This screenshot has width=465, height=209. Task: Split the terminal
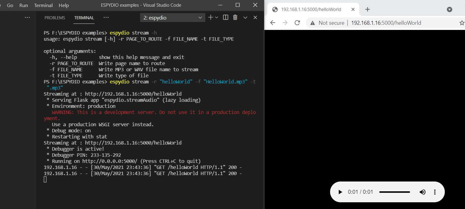(226, 17)
